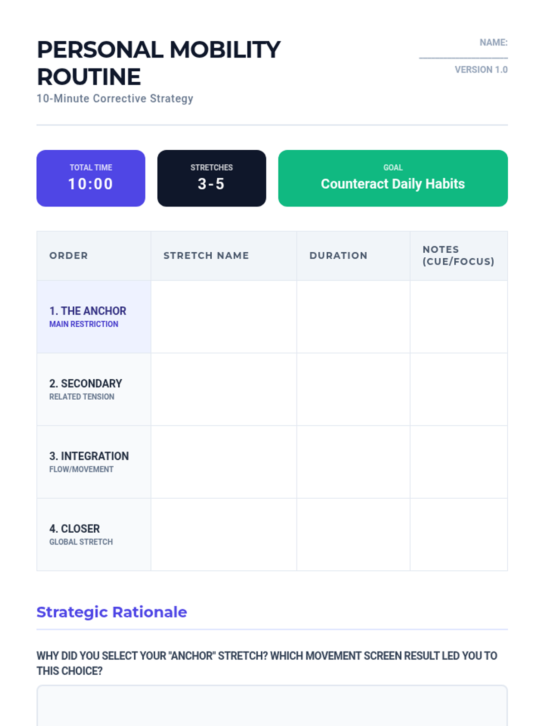544x726 pixels.
Task: Click the Integration row notes cell
Action: pyautogui.click(x=459, y=462)
